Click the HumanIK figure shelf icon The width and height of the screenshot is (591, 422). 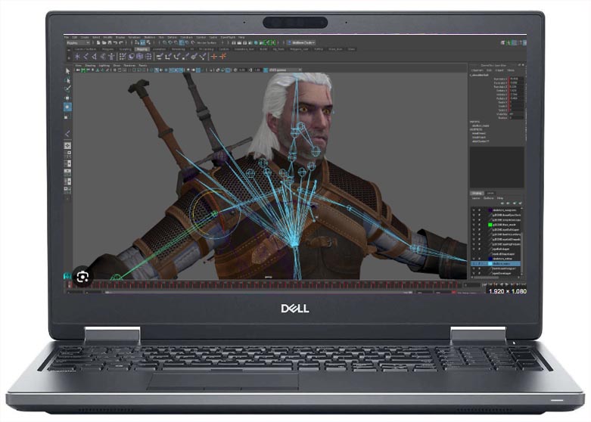[x=111, y=57]
